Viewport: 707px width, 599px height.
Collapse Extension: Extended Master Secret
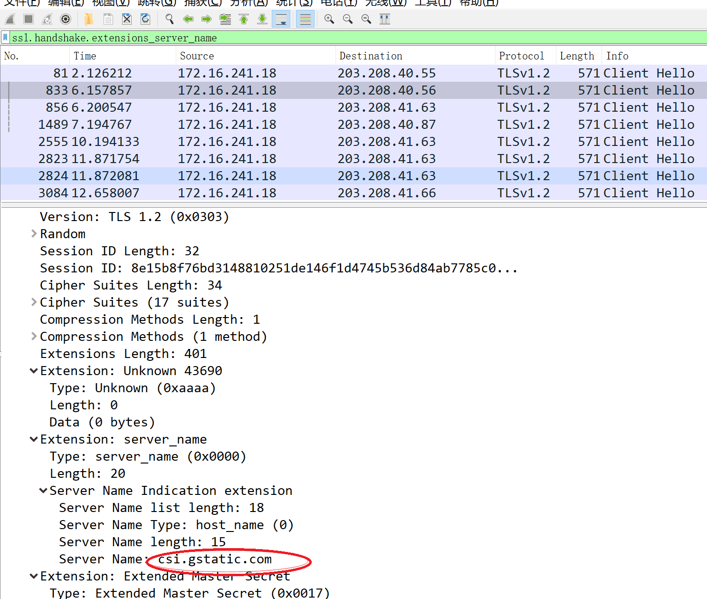point(34,576)
